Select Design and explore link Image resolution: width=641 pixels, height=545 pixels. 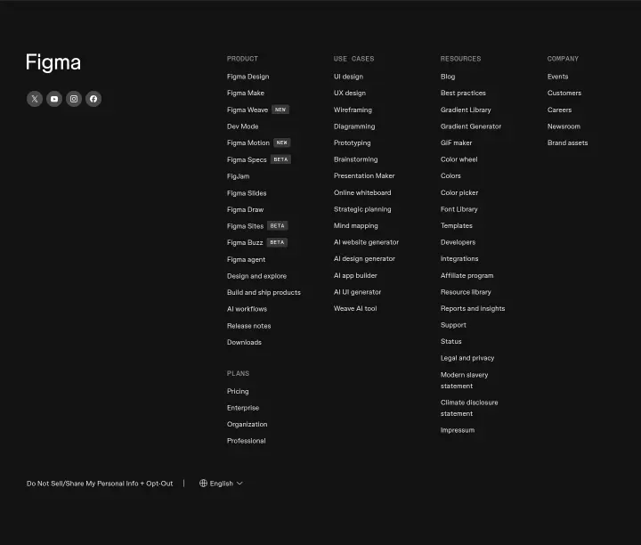click(256, 276)
